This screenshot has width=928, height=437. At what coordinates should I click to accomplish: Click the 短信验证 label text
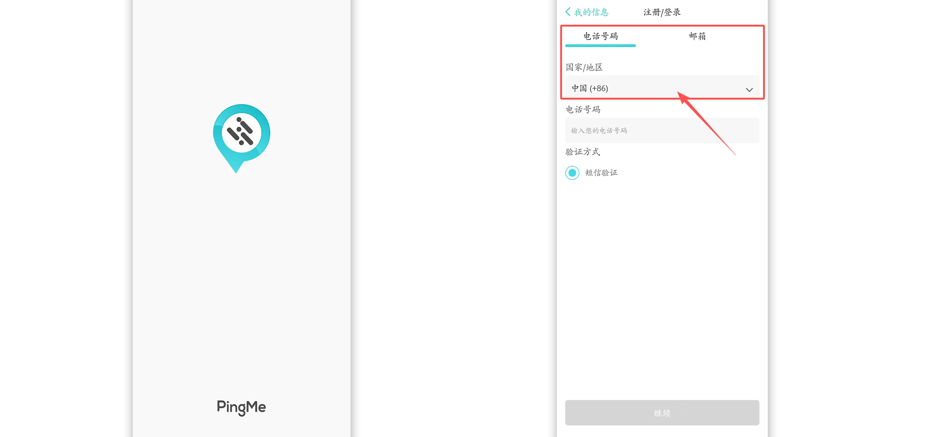[x=601, y=173]
